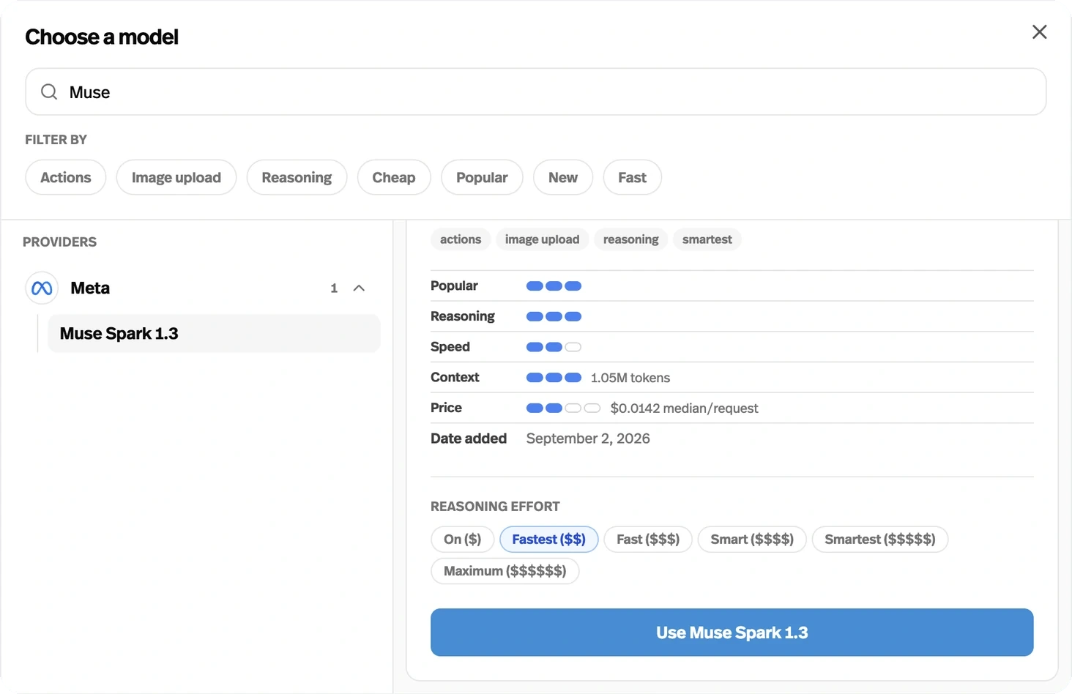Click the $0.0142 median/request price text
Viewport: 1072px width, 694px height.
685,408
